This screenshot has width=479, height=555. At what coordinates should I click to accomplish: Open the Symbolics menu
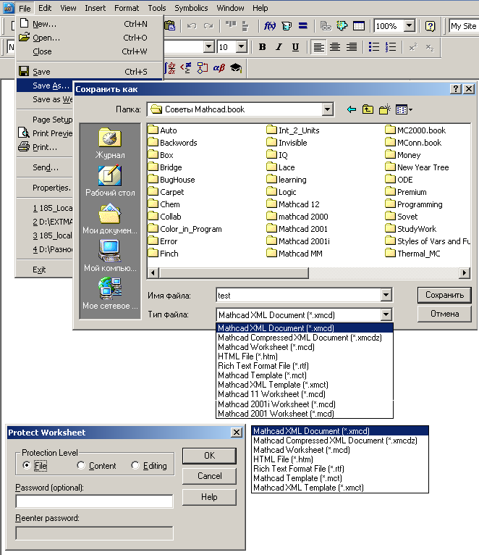(191, 8)
